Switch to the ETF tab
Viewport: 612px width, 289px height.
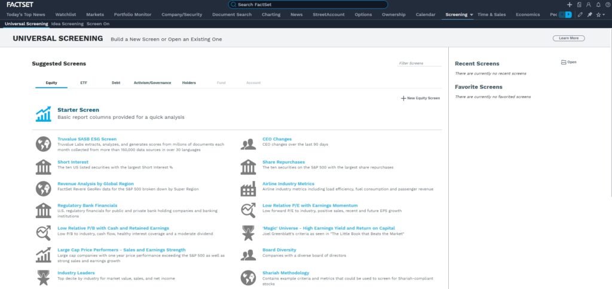[x=84, y=82]
